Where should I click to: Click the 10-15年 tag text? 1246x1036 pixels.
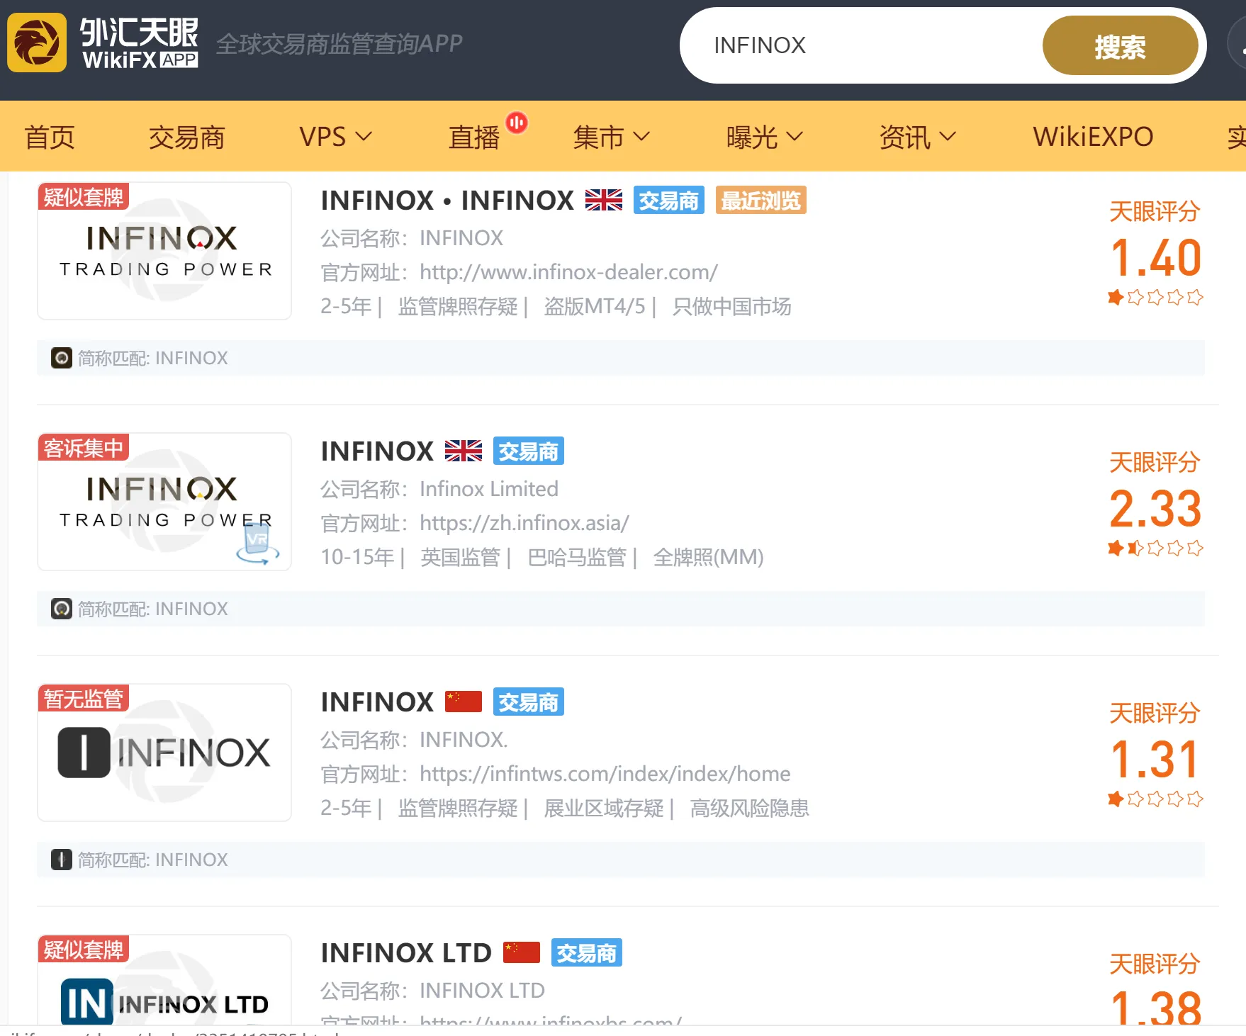pyautogui.click(x=357, y=557)
